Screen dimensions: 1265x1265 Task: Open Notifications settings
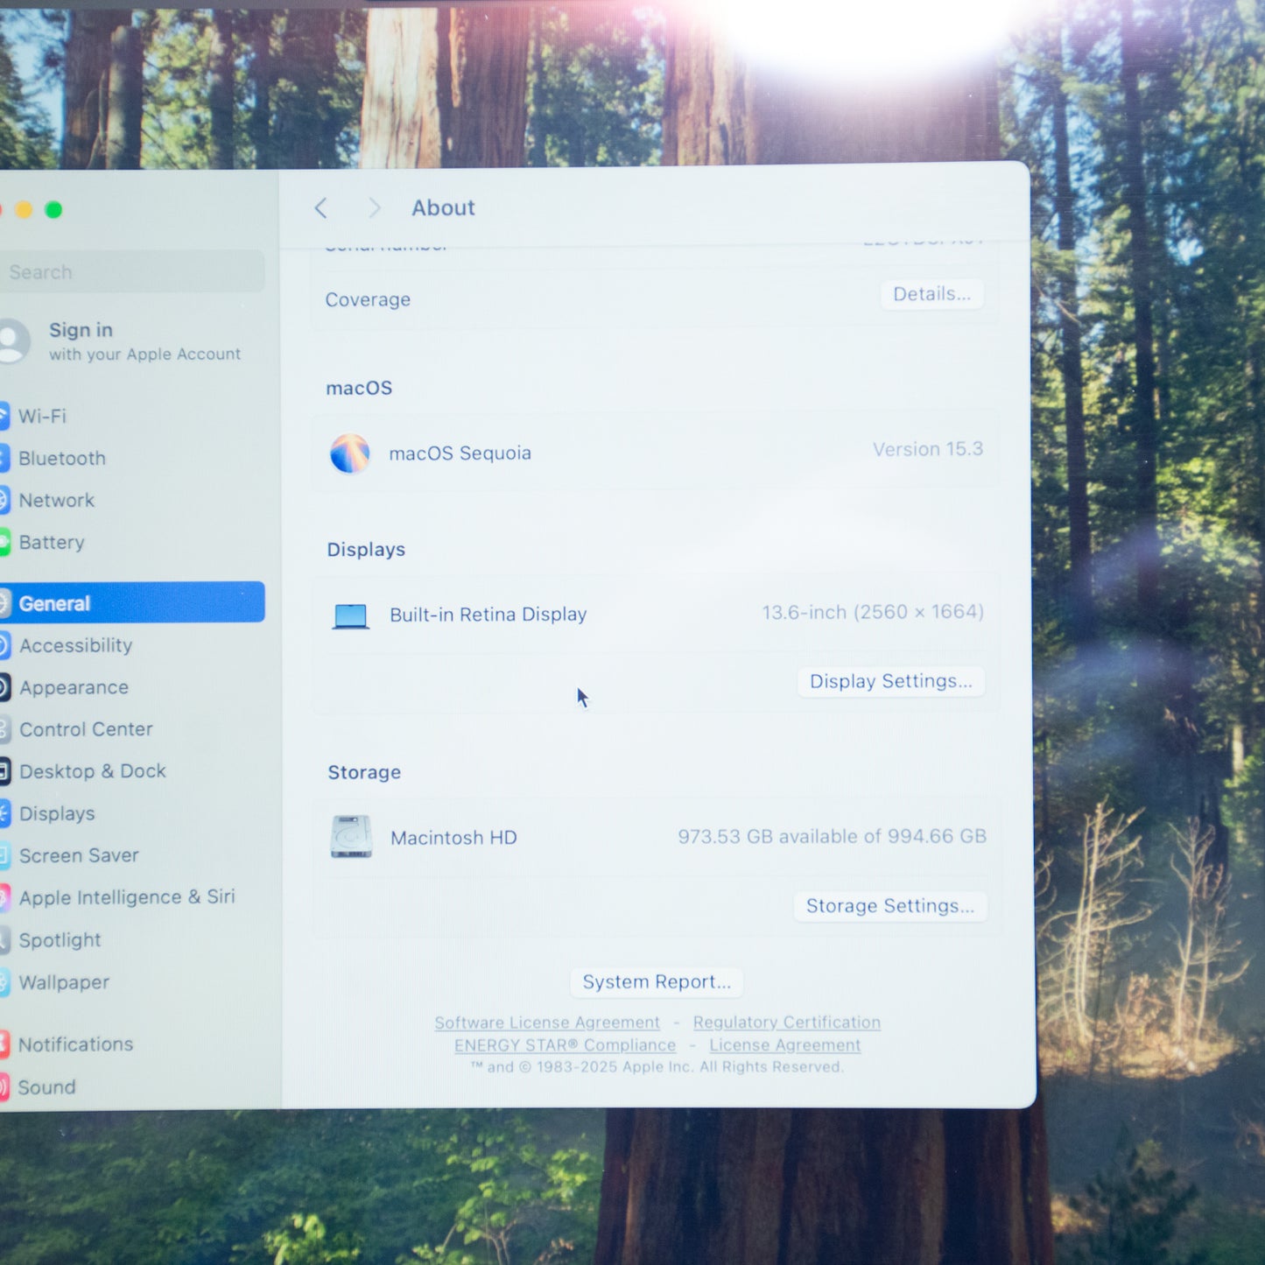(x=131, y=1044)
